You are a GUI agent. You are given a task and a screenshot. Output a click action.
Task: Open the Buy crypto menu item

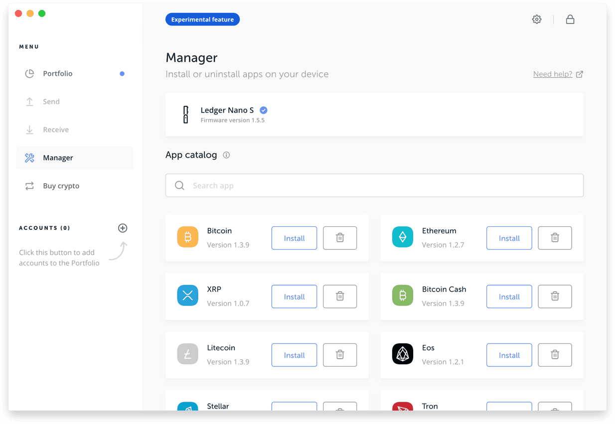click(75, 186)
